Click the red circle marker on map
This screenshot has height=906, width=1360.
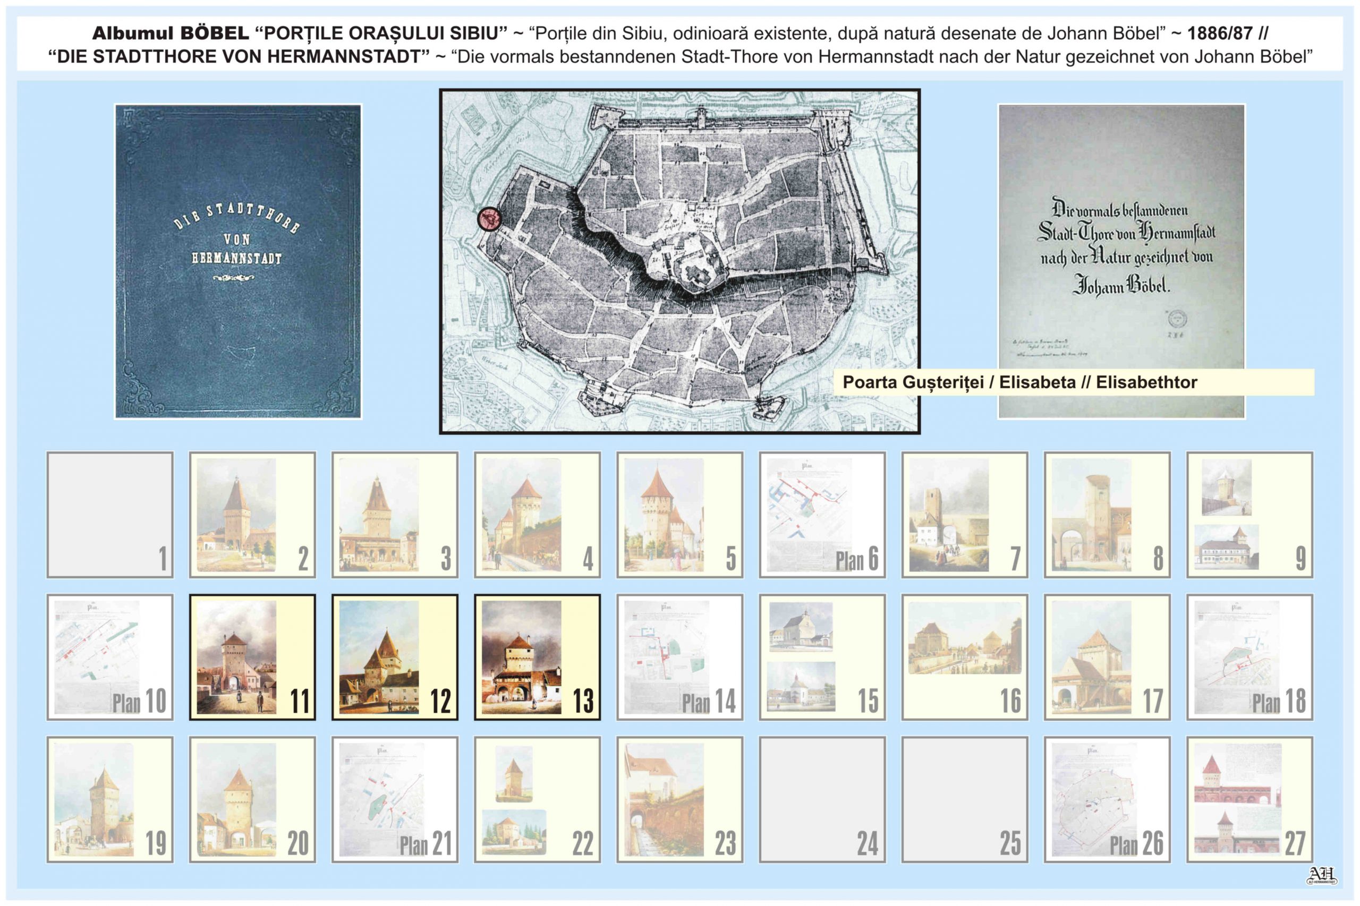pyautogui.click(x=490, y=219)
